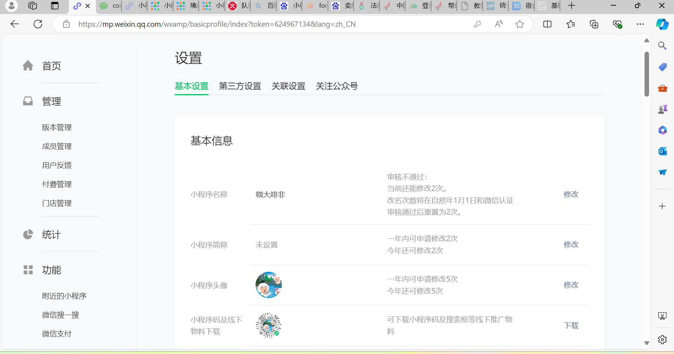Switch to the 第三方设置 tab
This screenshot has height=354, width=674.
coord(240,86)
